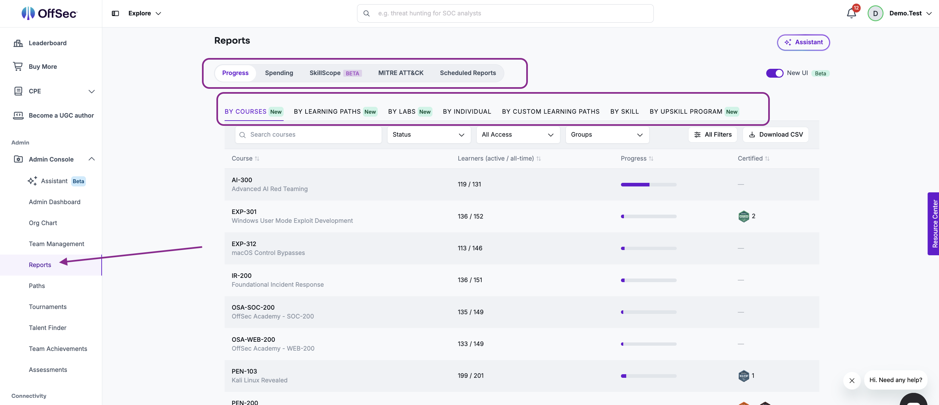Expand the CPE menu

coord(91,91)
